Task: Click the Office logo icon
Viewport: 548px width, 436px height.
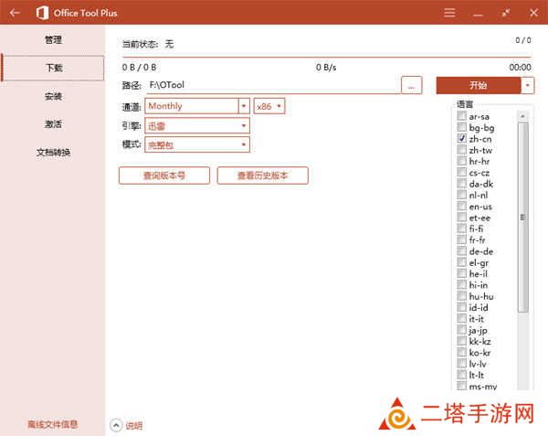Action: tap(42, 13)
